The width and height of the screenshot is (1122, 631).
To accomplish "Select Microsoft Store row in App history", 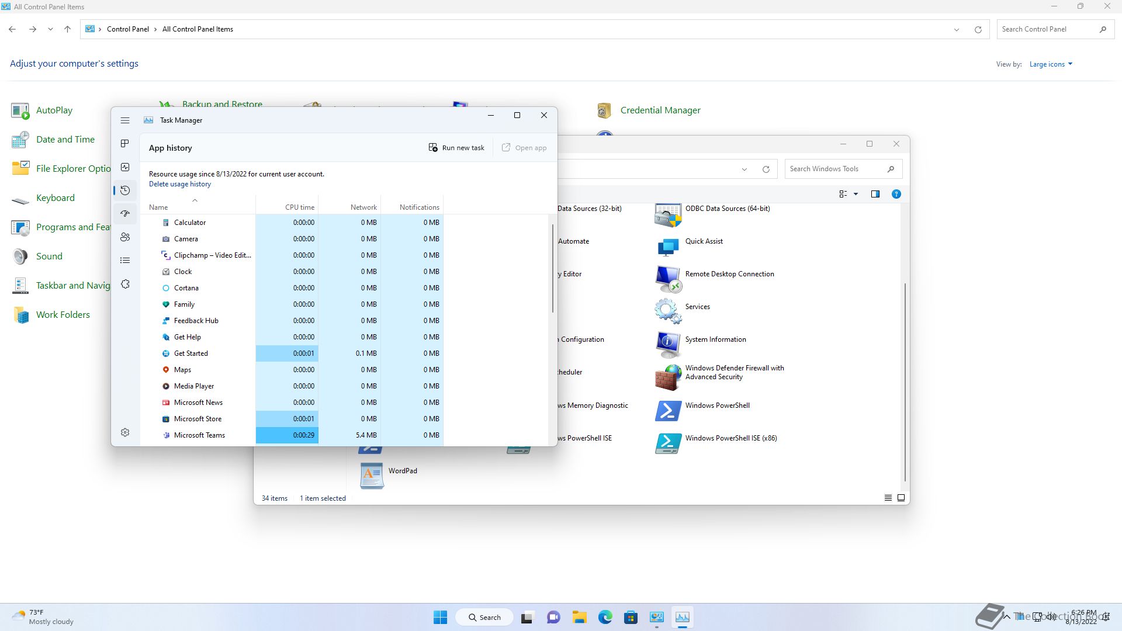I will click(x=292, y=419).
